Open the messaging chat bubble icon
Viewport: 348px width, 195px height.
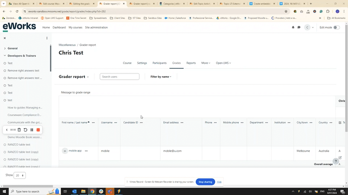[299, 27]
